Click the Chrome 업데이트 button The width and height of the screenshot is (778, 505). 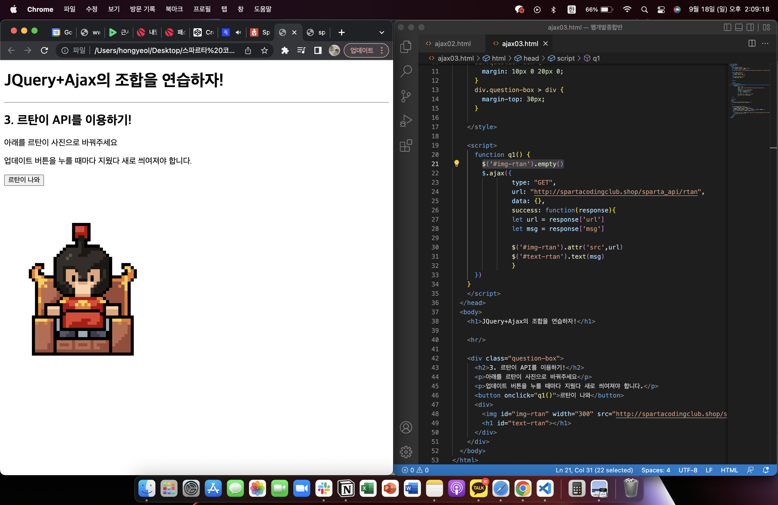pos(362,50)
